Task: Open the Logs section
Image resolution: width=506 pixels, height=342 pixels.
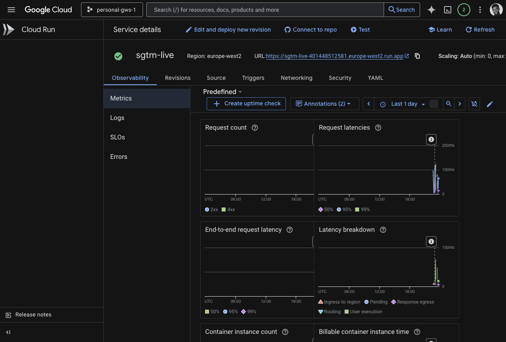Action: coord(117,118)
